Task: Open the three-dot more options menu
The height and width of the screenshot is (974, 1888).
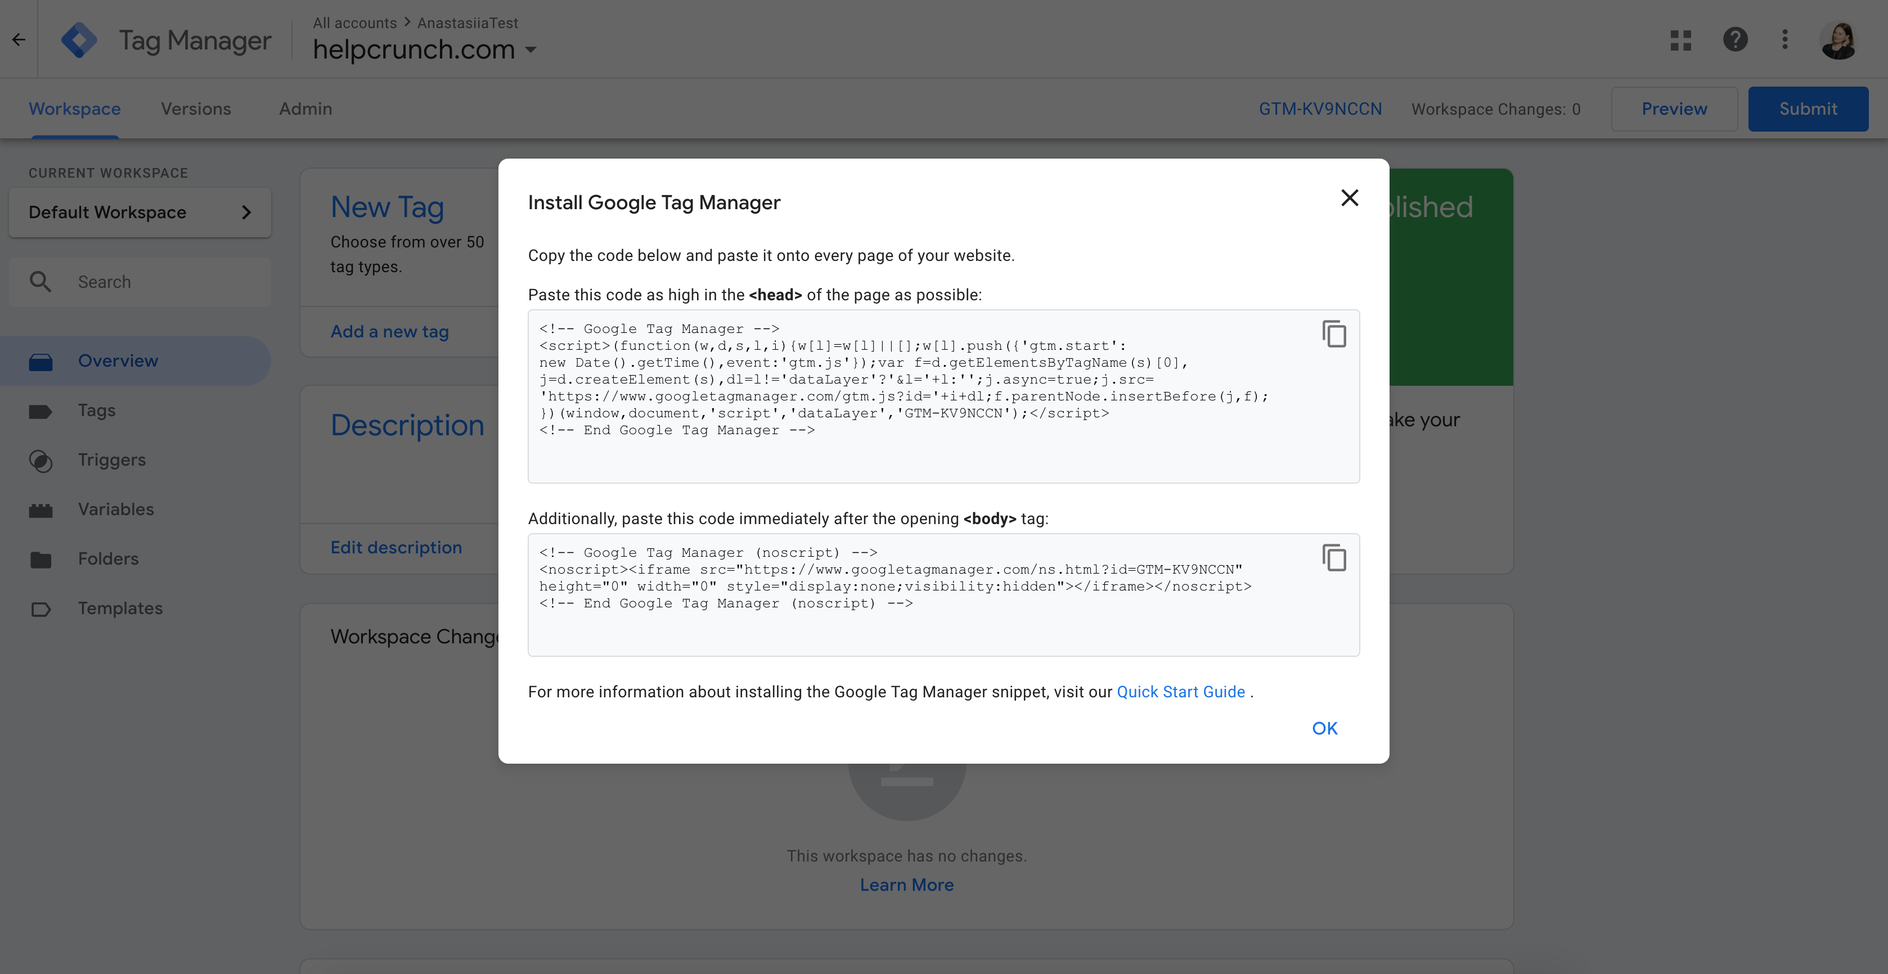Action: click(1786, 39)
